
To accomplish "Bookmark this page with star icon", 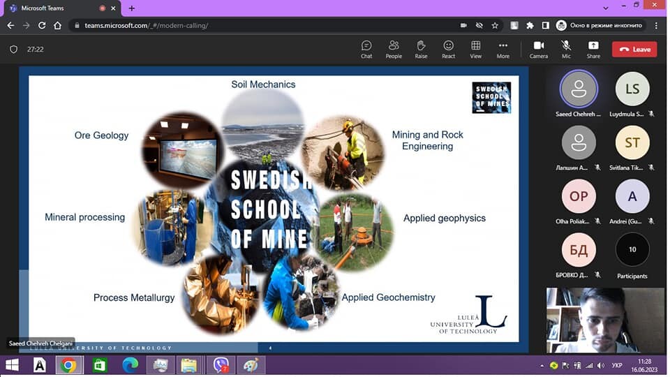I will pyautogui.click(x=495, y=26).
